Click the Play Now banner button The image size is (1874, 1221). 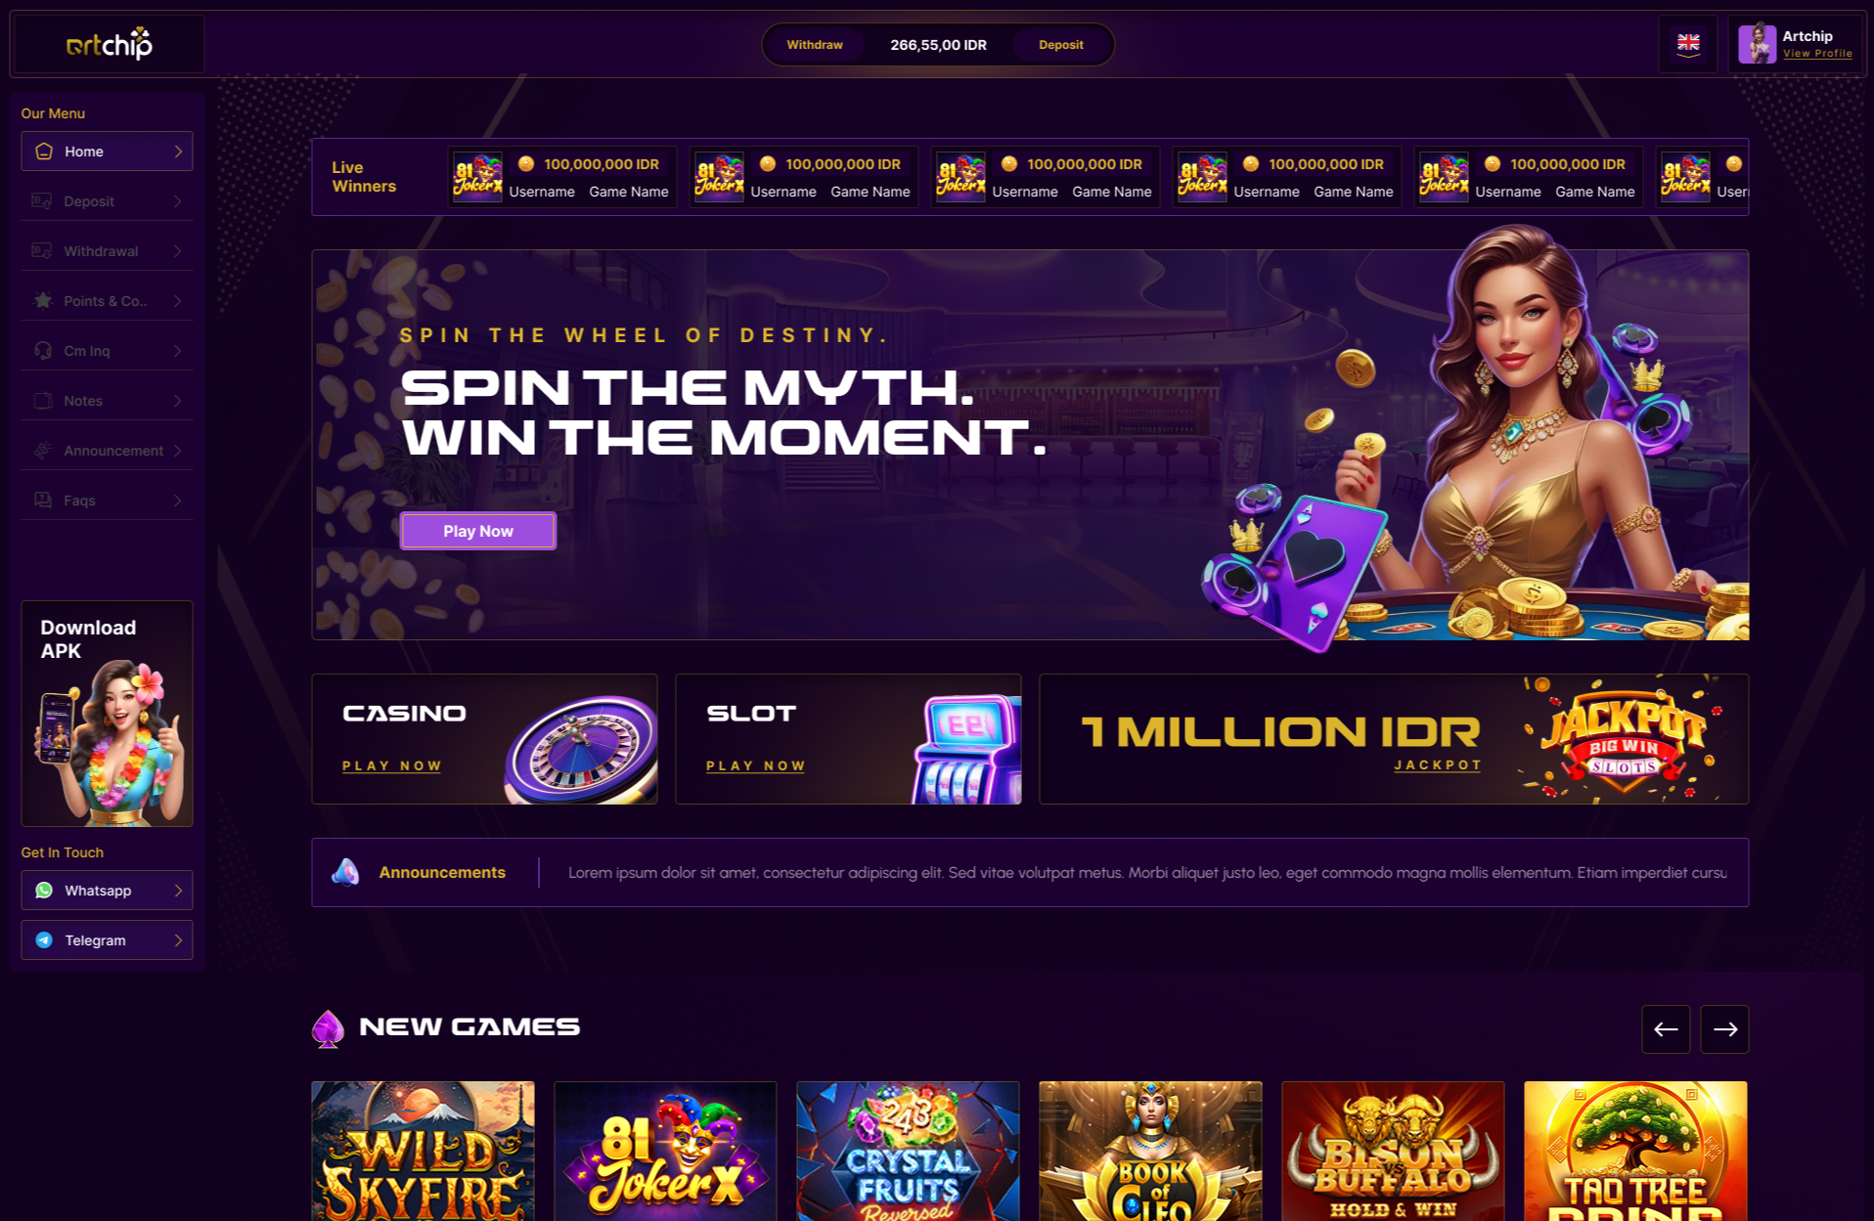pos(478,531)
